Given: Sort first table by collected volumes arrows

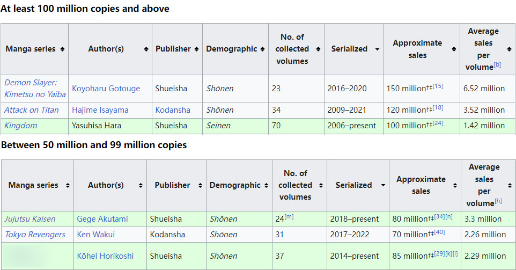Looking at the screenshot, I should [318, 49].
